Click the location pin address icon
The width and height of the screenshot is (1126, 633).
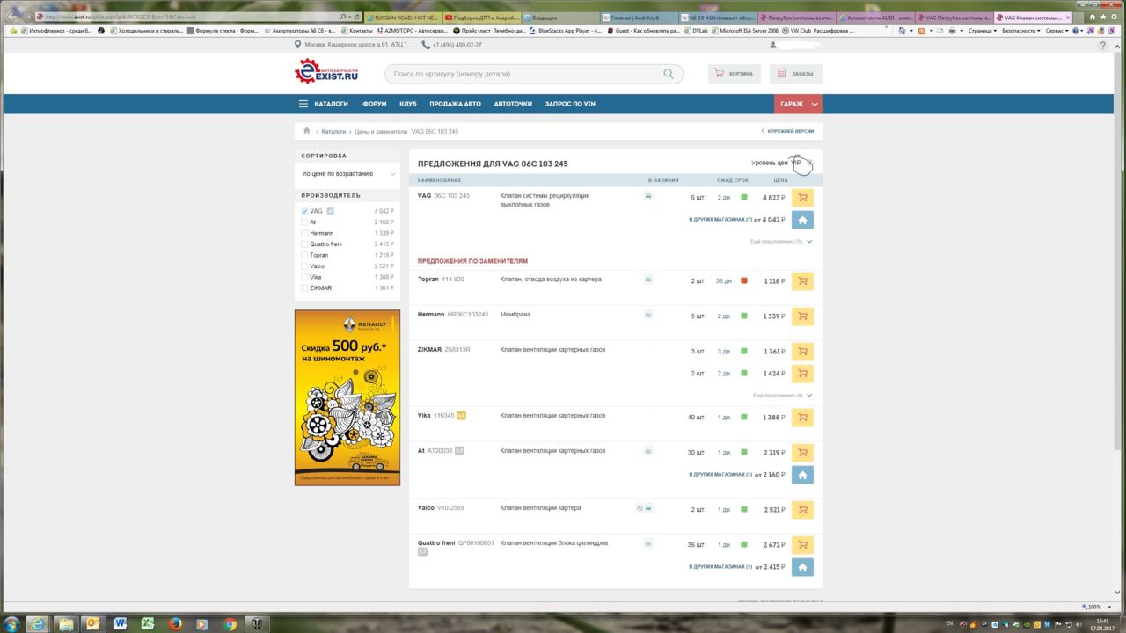[x=298, y=45]
